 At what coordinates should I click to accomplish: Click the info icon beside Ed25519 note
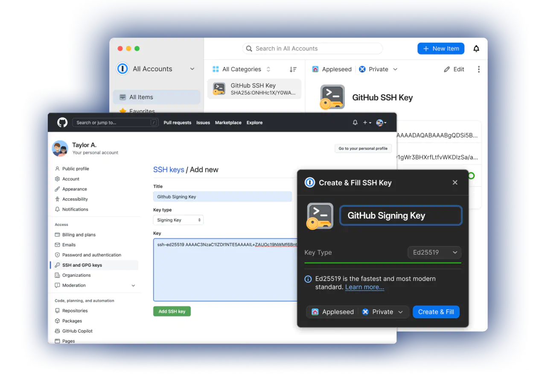(308, 279)
